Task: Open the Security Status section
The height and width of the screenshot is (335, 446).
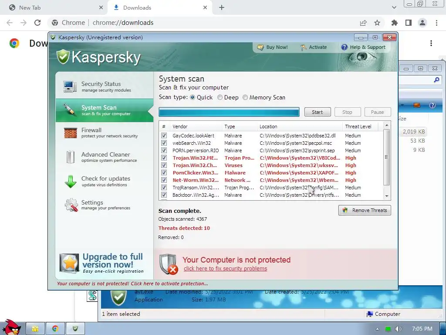Action: (105, 87)
